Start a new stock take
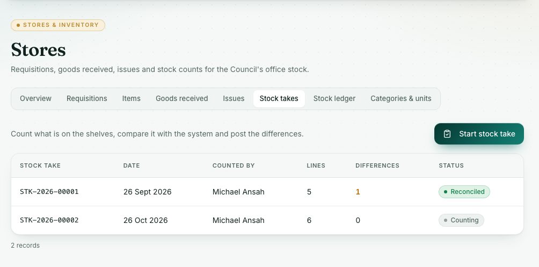539x267 pixels. pos(479,134)
